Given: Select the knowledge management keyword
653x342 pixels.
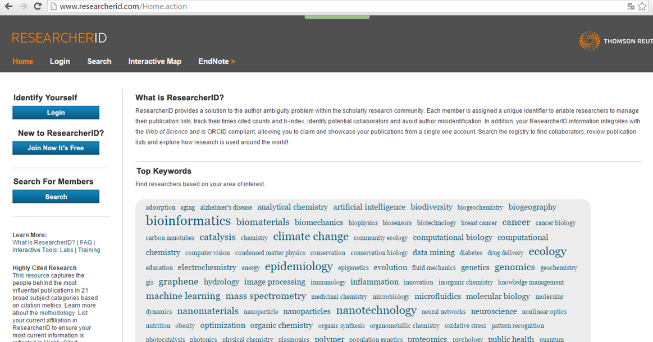Looking at the screenshot, I should tap(531, 282).
